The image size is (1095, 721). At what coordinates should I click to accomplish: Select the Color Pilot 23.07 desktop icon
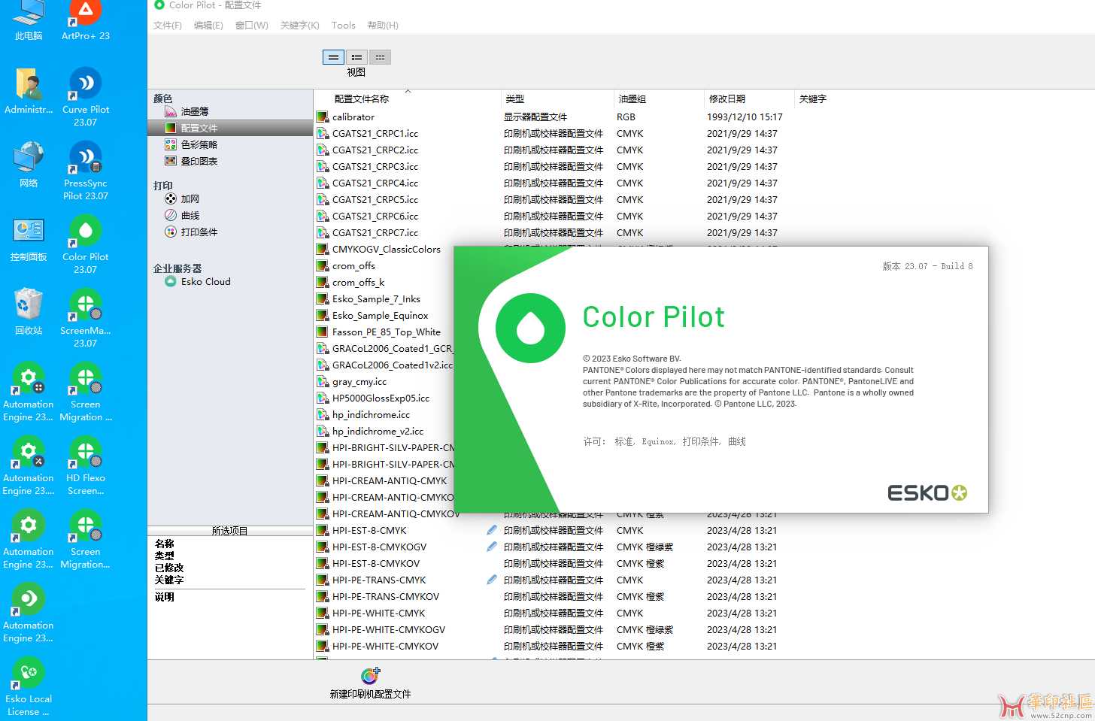86,244
